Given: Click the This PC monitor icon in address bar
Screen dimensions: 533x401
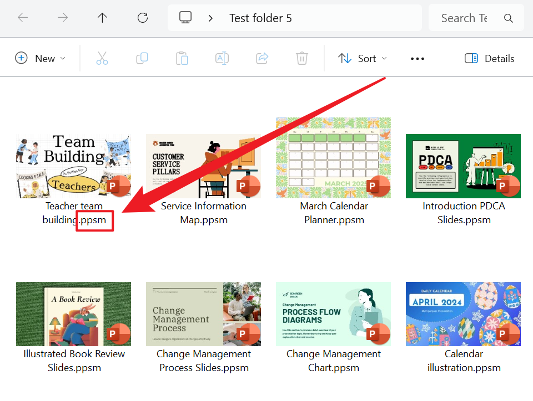Looking at the screenshot, I should click(185, 18).
